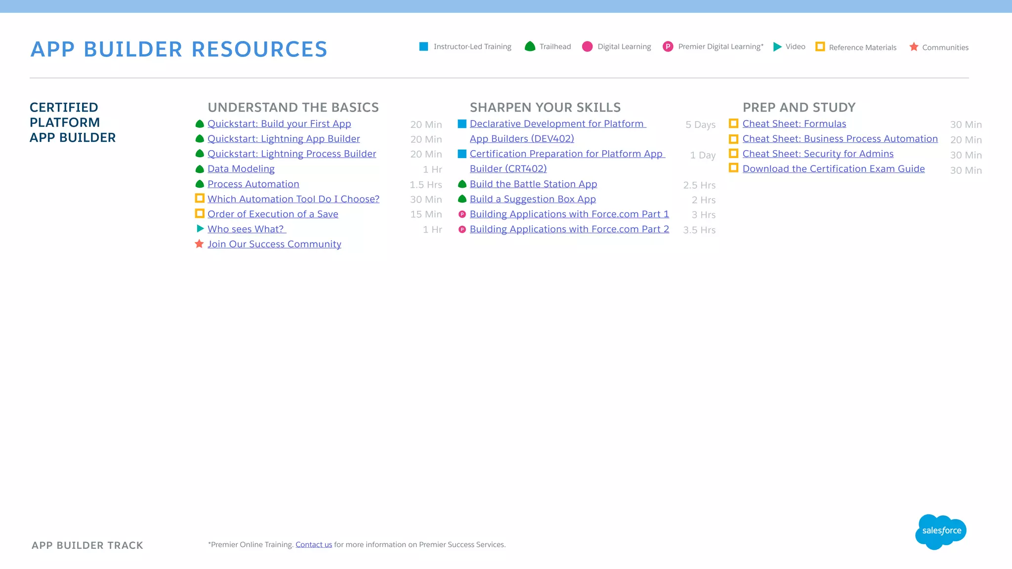Open Building Applications with Force.com Part 1

(x=569, y=214)
